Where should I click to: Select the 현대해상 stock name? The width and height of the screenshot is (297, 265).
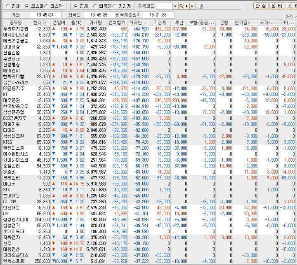coord(12,46)
